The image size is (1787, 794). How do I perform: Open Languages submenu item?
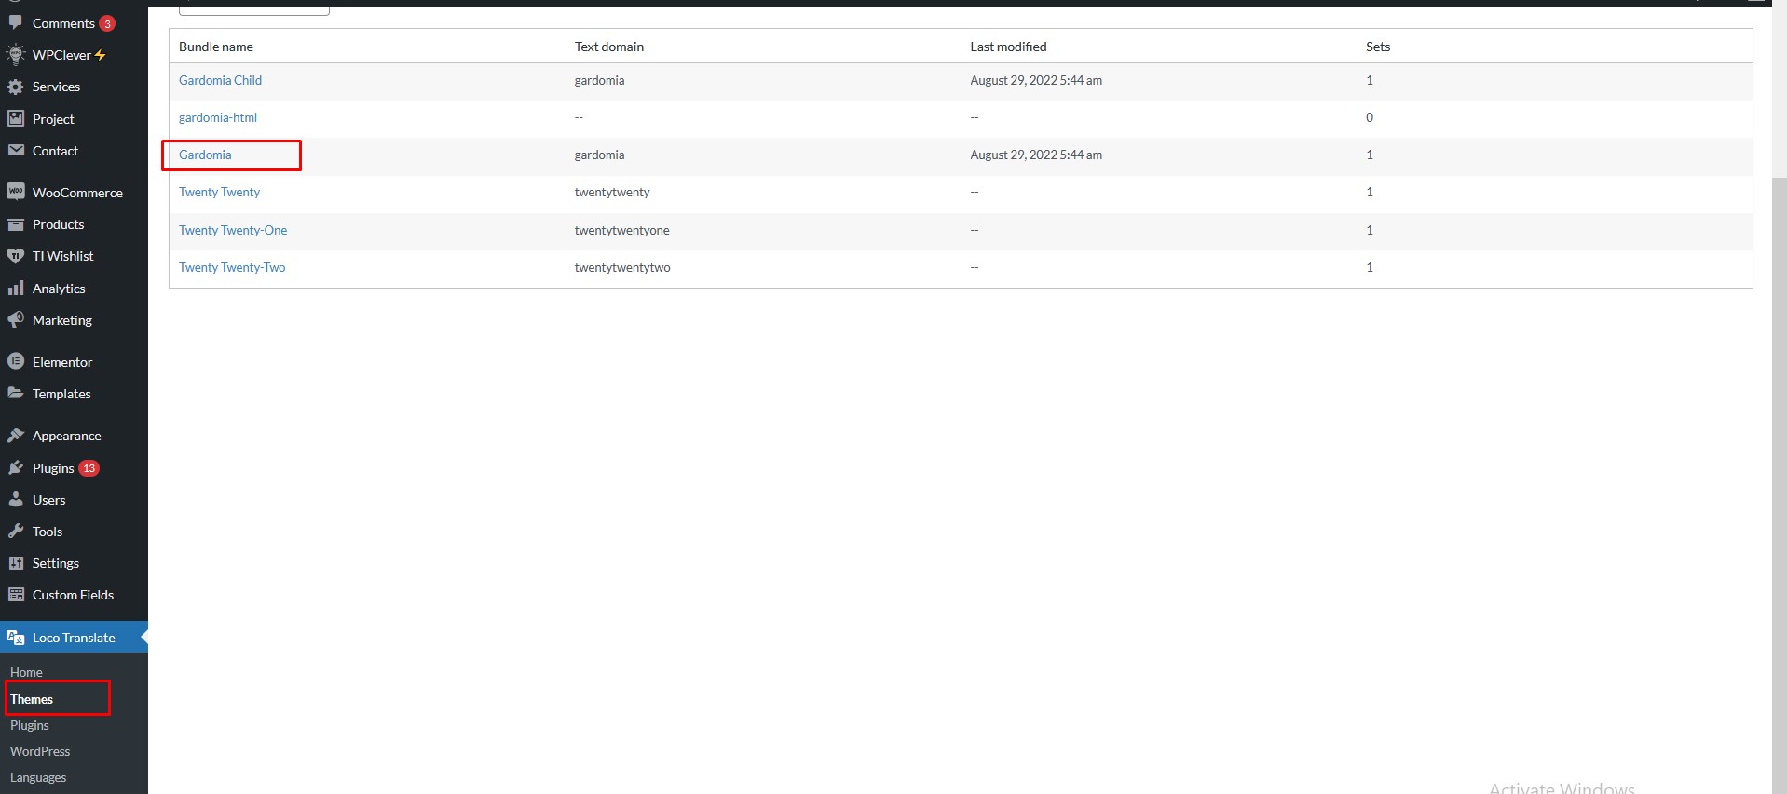pos(38,777)
